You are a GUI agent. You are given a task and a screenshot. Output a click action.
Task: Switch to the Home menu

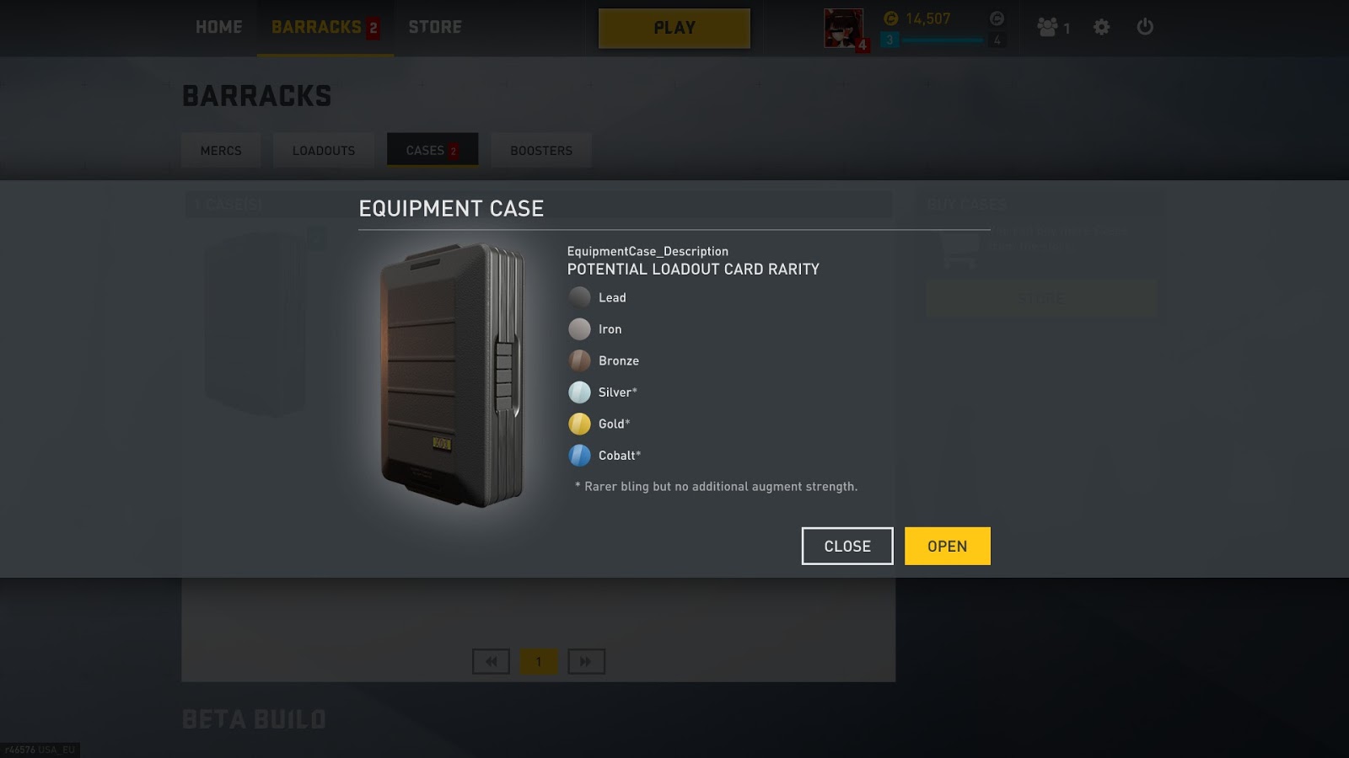coord(219,27)
